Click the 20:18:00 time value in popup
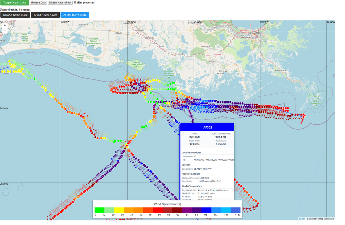The image size is (345, 225). (x=194, y=137)
